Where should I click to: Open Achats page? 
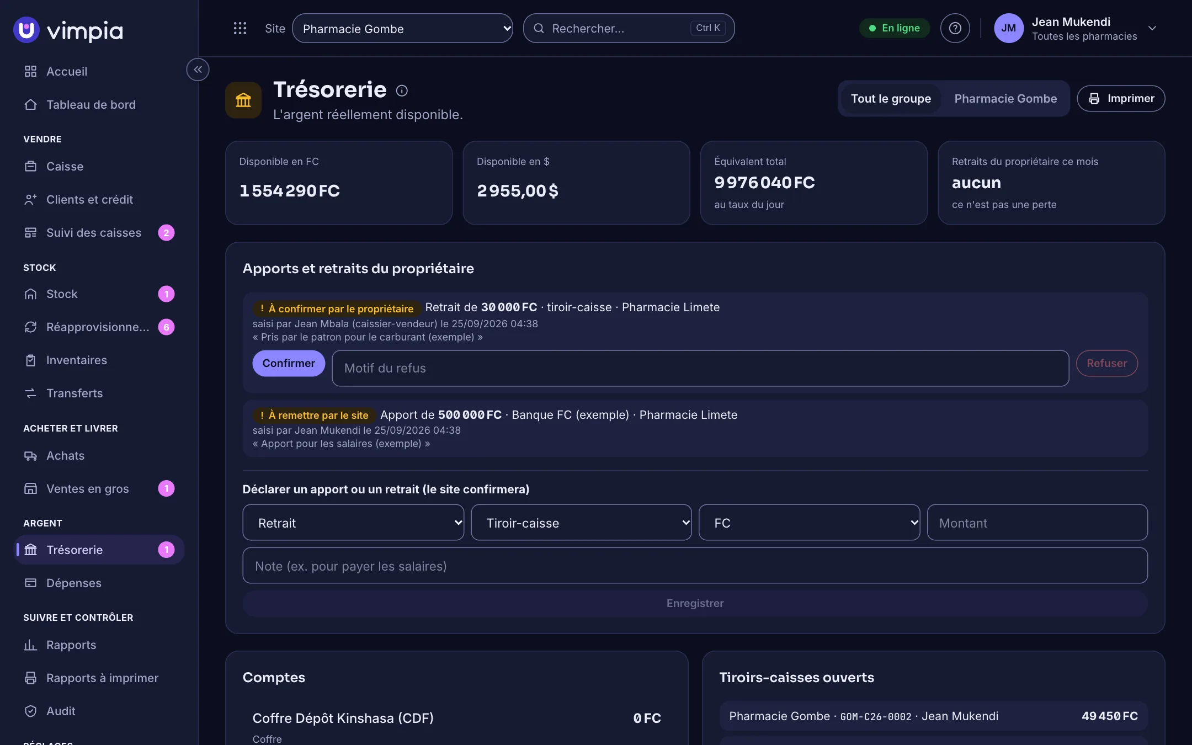(98, 455)
